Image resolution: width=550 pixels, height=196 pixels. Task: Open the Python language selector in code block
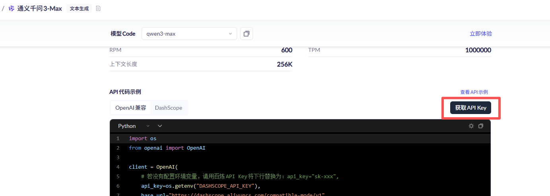[134, 126]
